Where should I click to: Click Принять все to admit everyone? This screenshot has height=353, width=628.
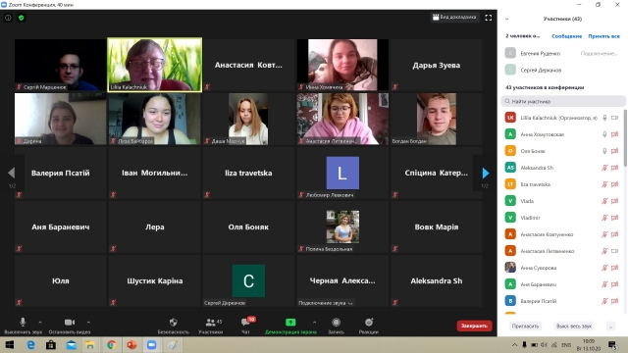coord(603,36)
